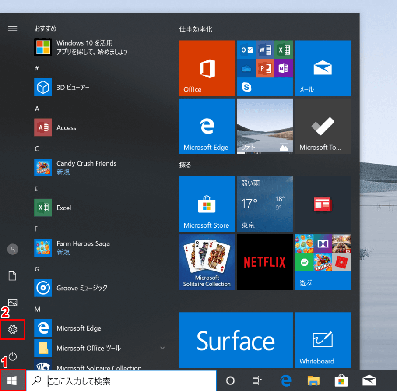The image size is (397, 391).
Task: Open the Microsoft Store tile
Action: pos(207,204)
